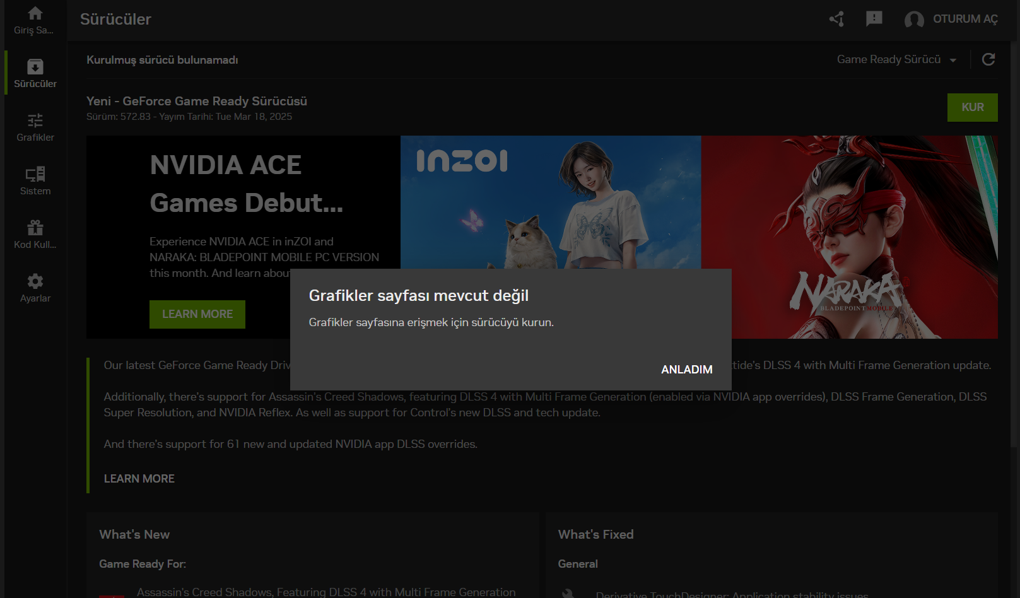This screenshot has height=598, width=1020.
Task: Refresh the driver list
Action: (x=988, y=59)
